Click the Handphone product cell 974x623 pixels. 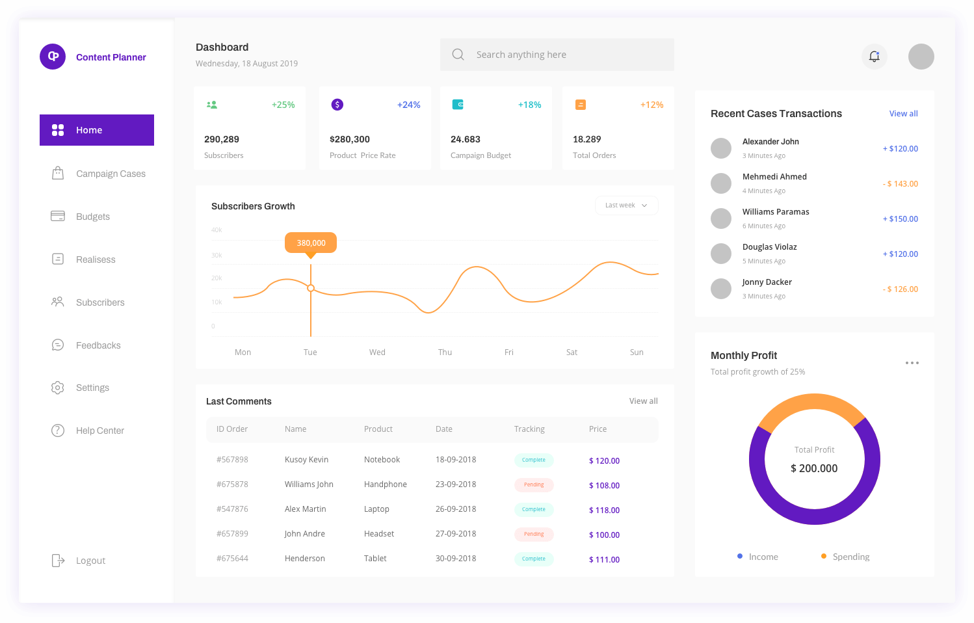(386, 484)
